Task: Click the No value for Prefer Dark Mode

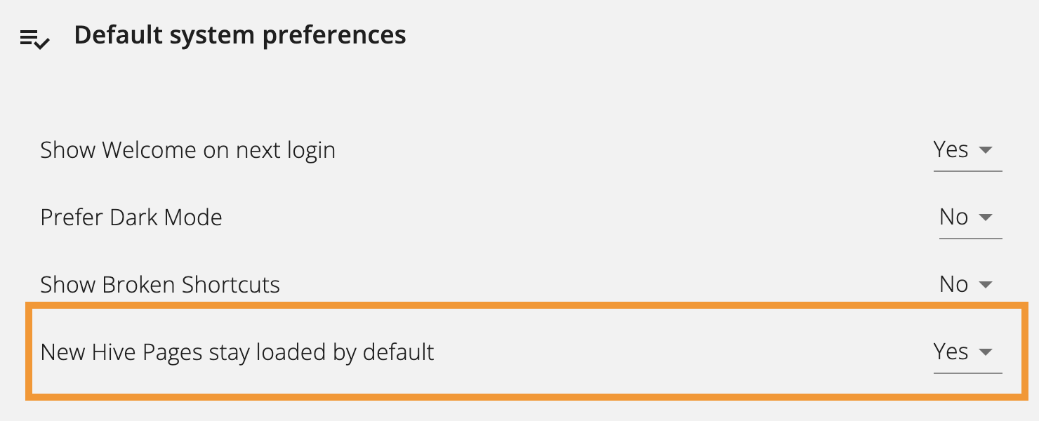Action: click(x=953, y=218)
